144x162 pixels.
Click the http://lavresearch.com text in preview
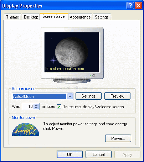pos(65,69)
